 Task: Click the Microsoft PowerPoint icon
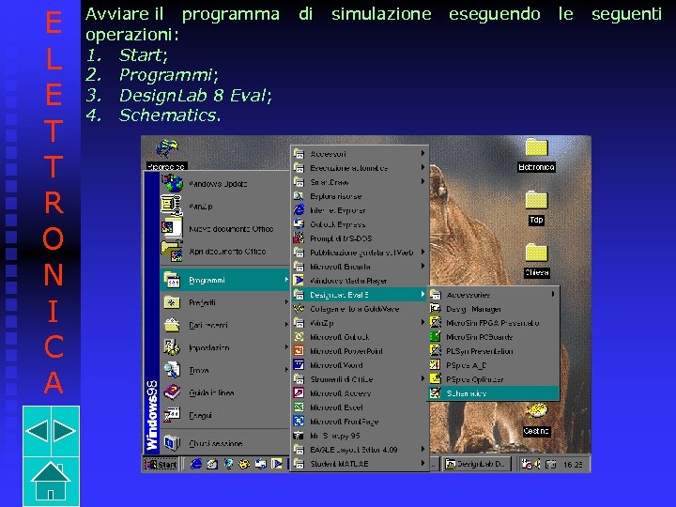click(299, 351)
